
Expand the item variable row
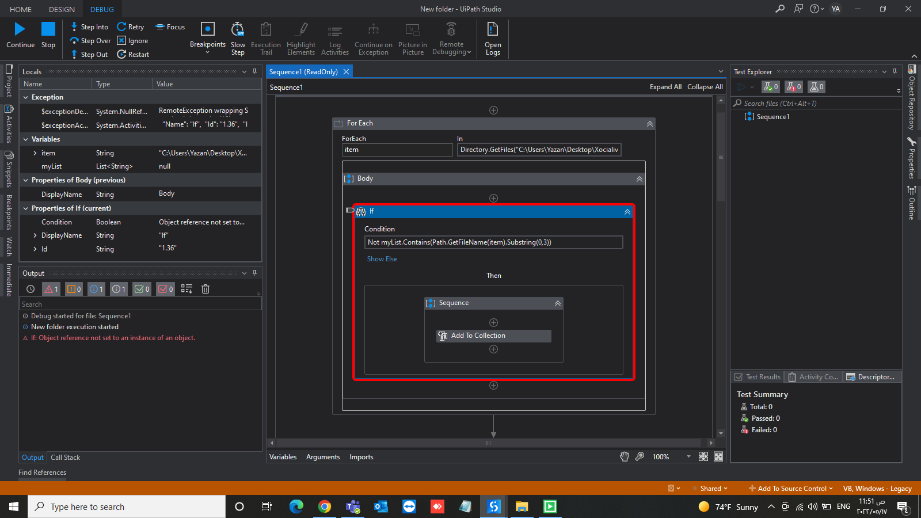tap(35, 153)
